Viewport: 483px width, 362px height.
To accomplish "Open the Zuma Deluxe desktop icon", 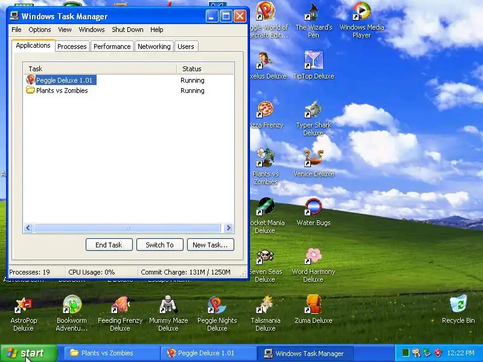I will click(313, 310).
